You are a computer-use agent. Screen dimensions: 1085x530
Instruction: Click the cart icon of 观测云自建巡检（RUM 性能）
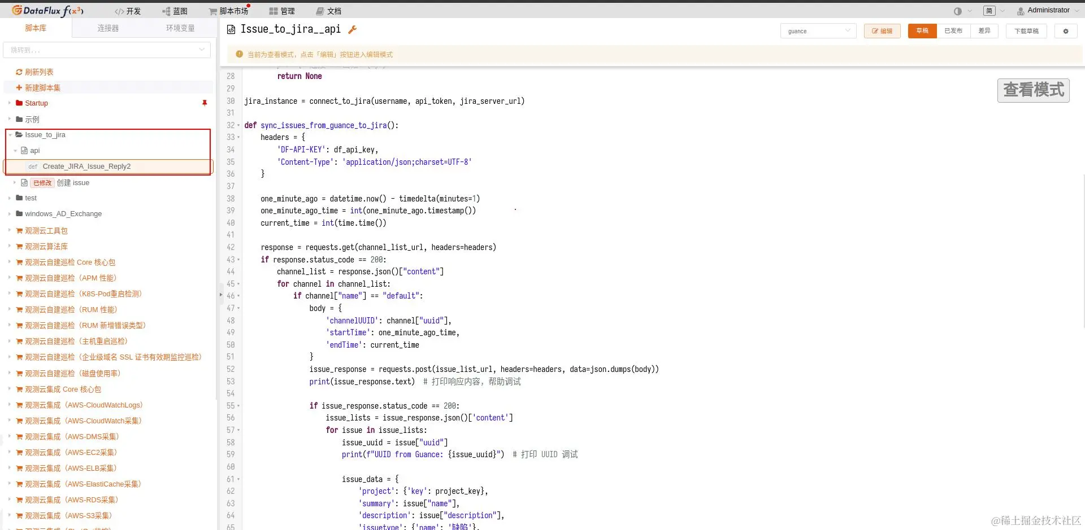19,310
